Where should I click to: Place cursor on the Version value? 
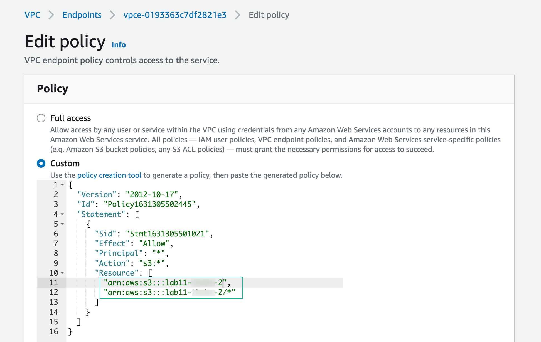coord(153,194)
